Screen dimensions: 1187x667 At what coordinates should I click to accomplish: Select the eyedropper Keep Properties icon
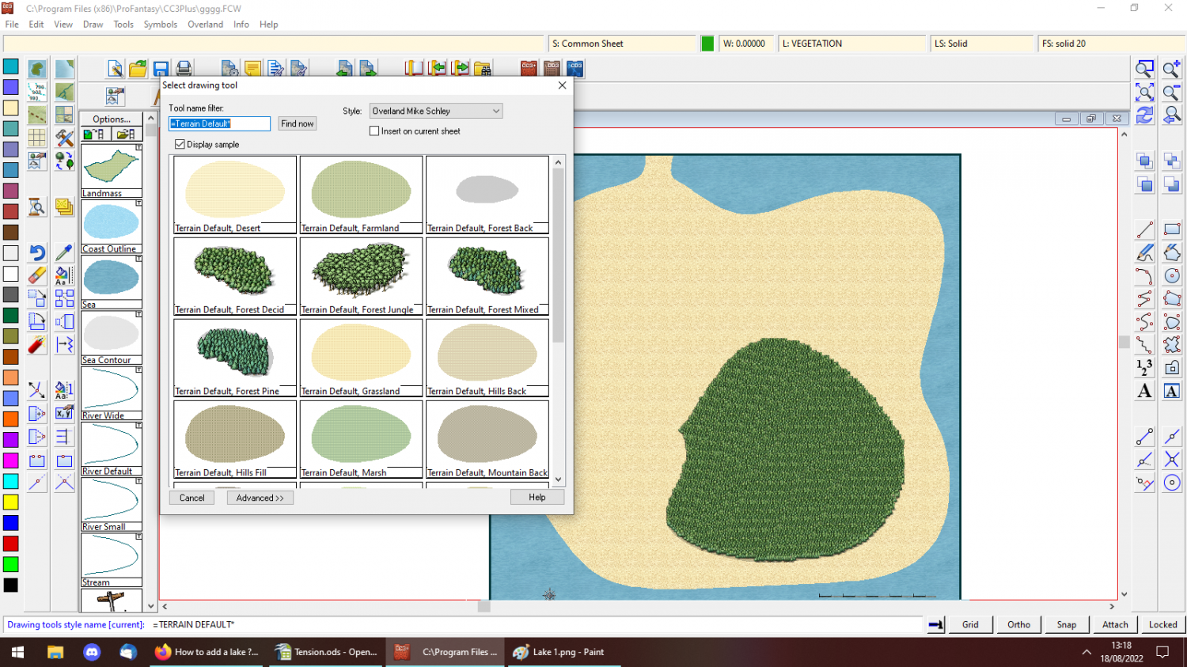(x=65, y=253)
